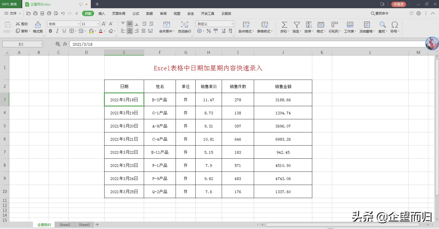
Task: Toggle align text right
Action: pyautogui.click(x=137, y=31)
